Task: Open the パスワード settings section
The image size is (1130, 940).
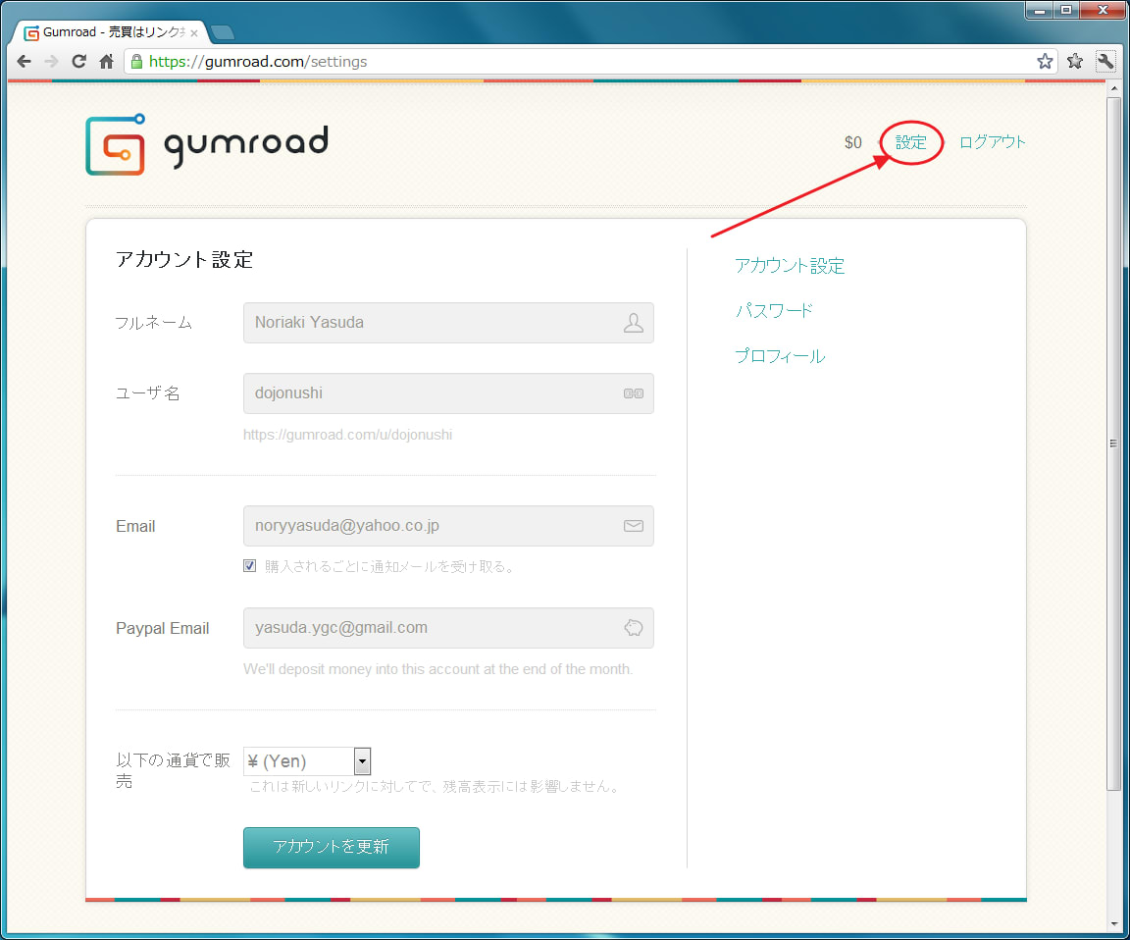Action: (x=774, y=311)
